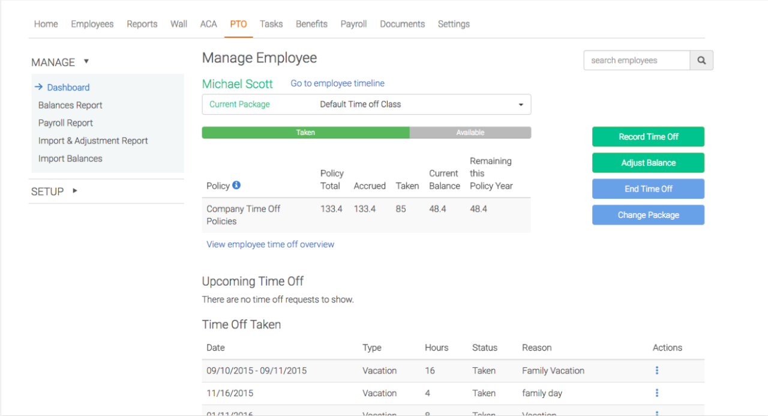Viewport: 768px width, 416px height.
Task: Collapse the MANAGE section triangle
Action: [x=86, y=61]
